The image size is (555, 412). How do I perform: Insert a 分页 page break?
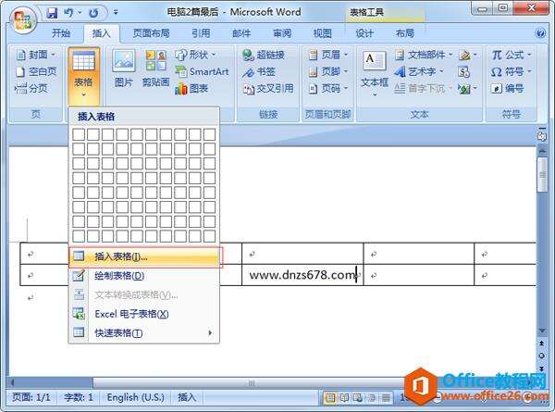pos(31,88)
